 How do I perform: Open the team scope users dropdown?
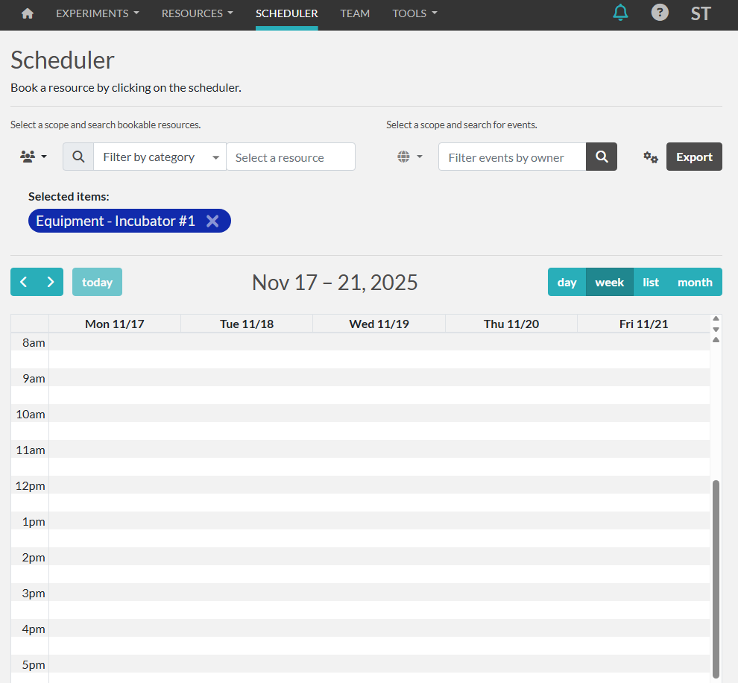coord(34,157)
